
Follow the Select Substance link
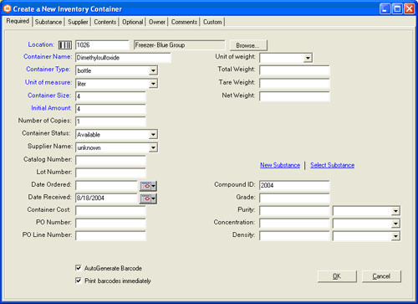click(x=333, y=165)
